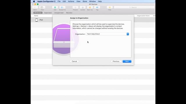Click the iPad device icon in list
This screenshot has width=186, height=104.
coord(37,20)
